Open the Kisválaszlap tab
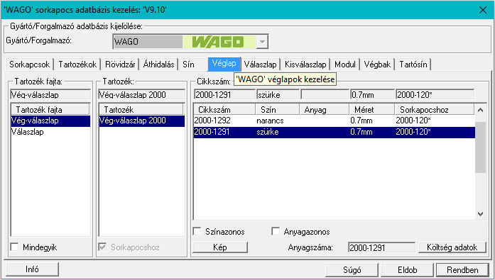This screenshot has height=280, width=495. pos(305,65)
